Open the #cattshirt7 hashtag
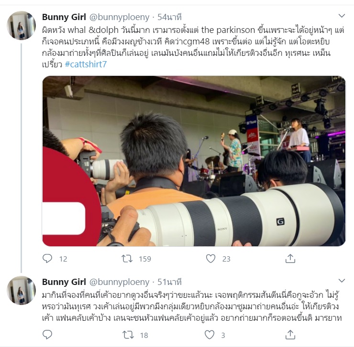Viewport: 354px width, 347px height. 86,64
